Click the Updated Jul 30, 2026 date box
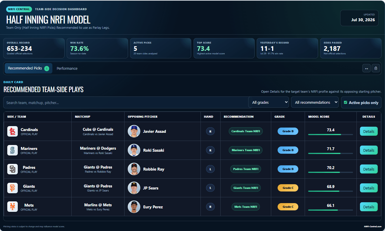This screenshot has width=385, height=231. click(x=359, y=18)
